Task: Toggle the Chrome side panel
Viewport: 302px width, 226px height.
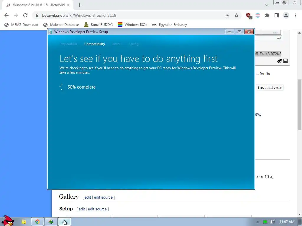Action: (277, 15)
